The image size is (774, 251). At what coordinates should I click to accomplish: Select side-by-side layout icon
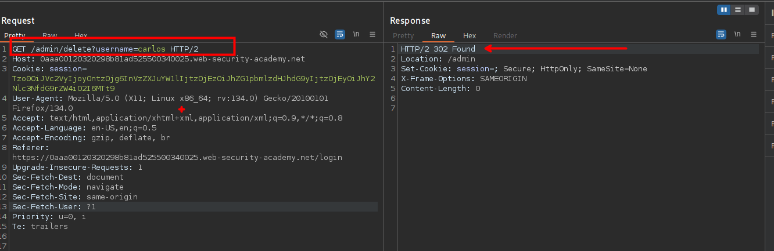point(724,10)
